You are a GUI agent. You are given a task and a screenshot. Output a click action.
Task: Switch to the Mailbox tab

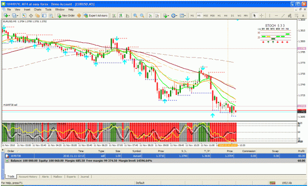(x=58, y=177)
